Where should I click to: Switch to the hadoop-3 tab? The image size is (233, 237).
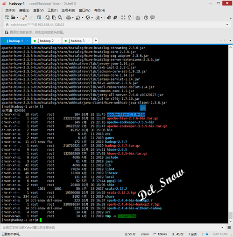coord(77,41)
